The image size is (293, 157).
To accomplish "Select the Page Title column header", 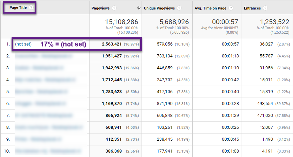I will point(18,7).
